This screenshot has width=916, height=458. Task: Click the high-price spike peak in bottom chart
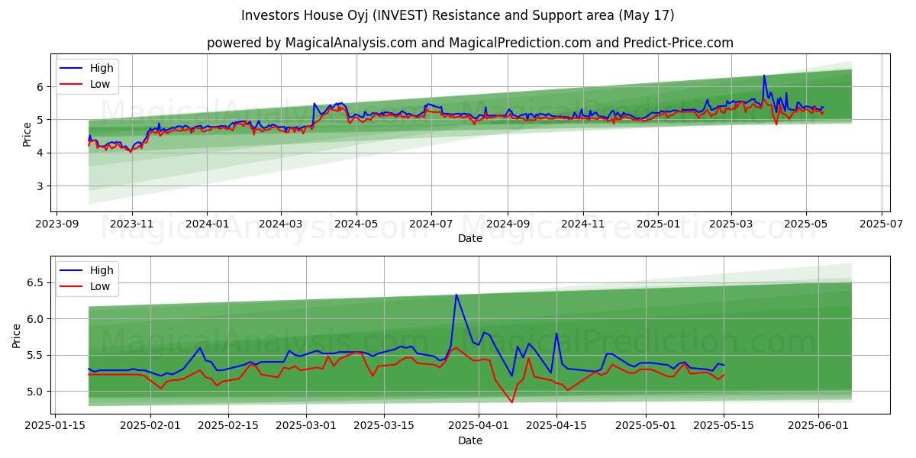click(456, 295)
